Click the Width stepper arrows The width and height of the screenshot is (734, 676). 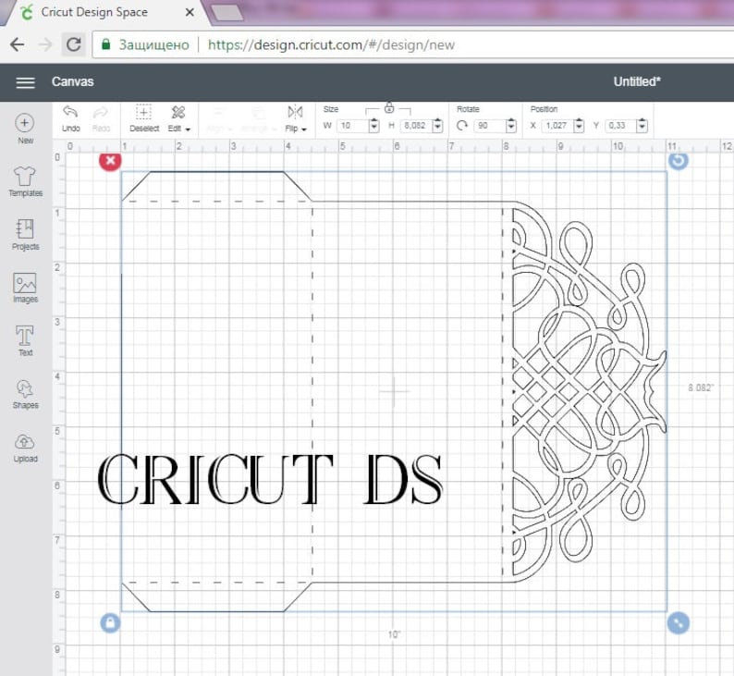(374, 126)
